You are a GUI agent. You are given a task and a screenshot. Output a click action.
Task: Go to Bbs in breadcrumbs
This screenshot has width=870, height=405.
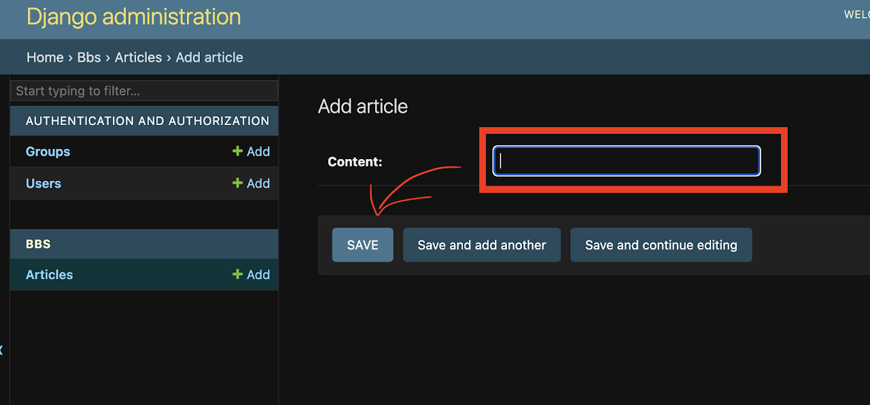click(x=89, y=58)
